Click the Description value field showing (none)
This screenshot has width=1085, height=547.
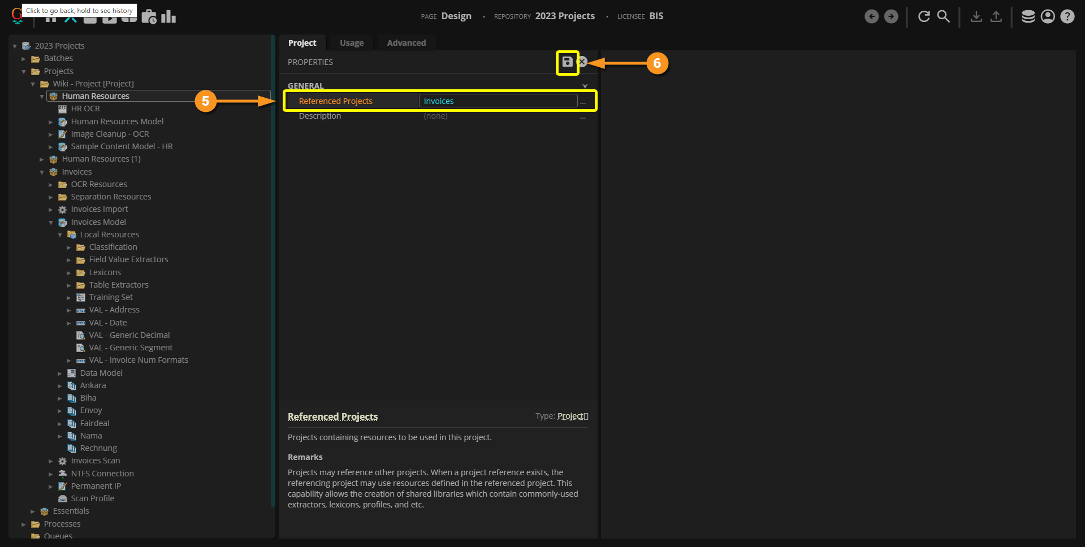[x=498, y=116]
